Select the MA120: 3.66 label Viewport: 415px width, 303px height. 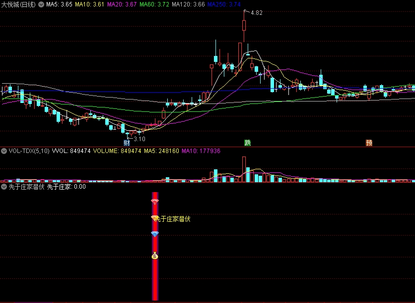(188, 4)
